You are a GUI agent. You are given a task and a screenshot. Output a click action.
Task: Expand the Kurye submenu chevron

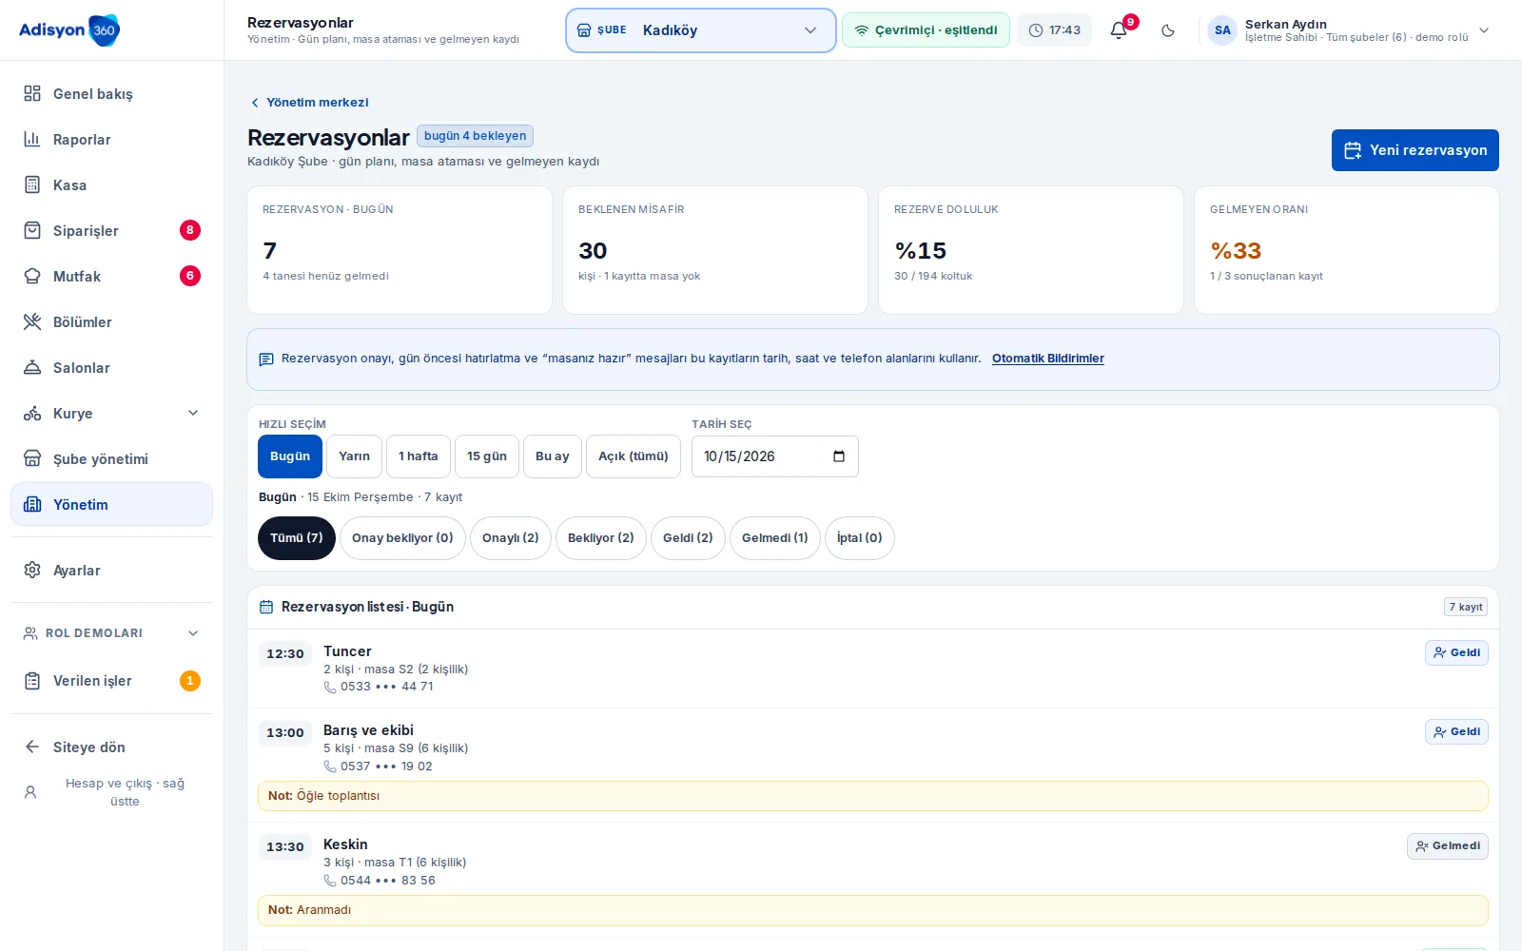[x=193, y=413]
